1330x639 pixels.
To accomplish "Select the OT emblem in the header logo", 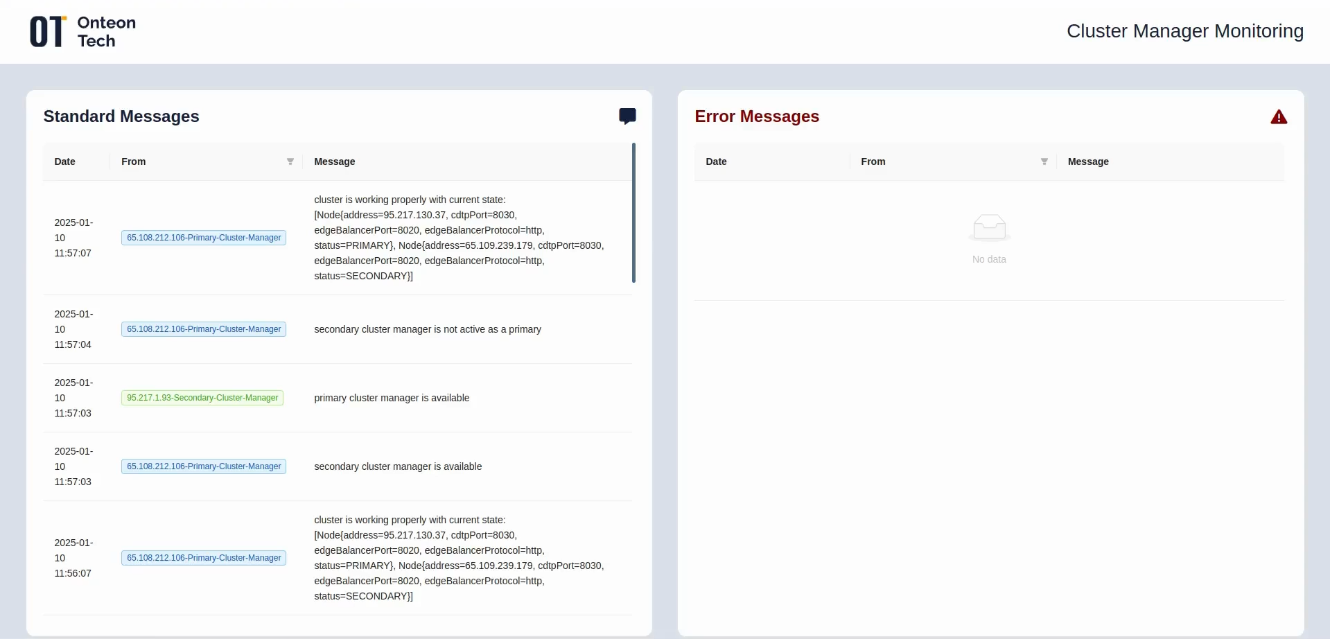I will (x=46, y=31).
